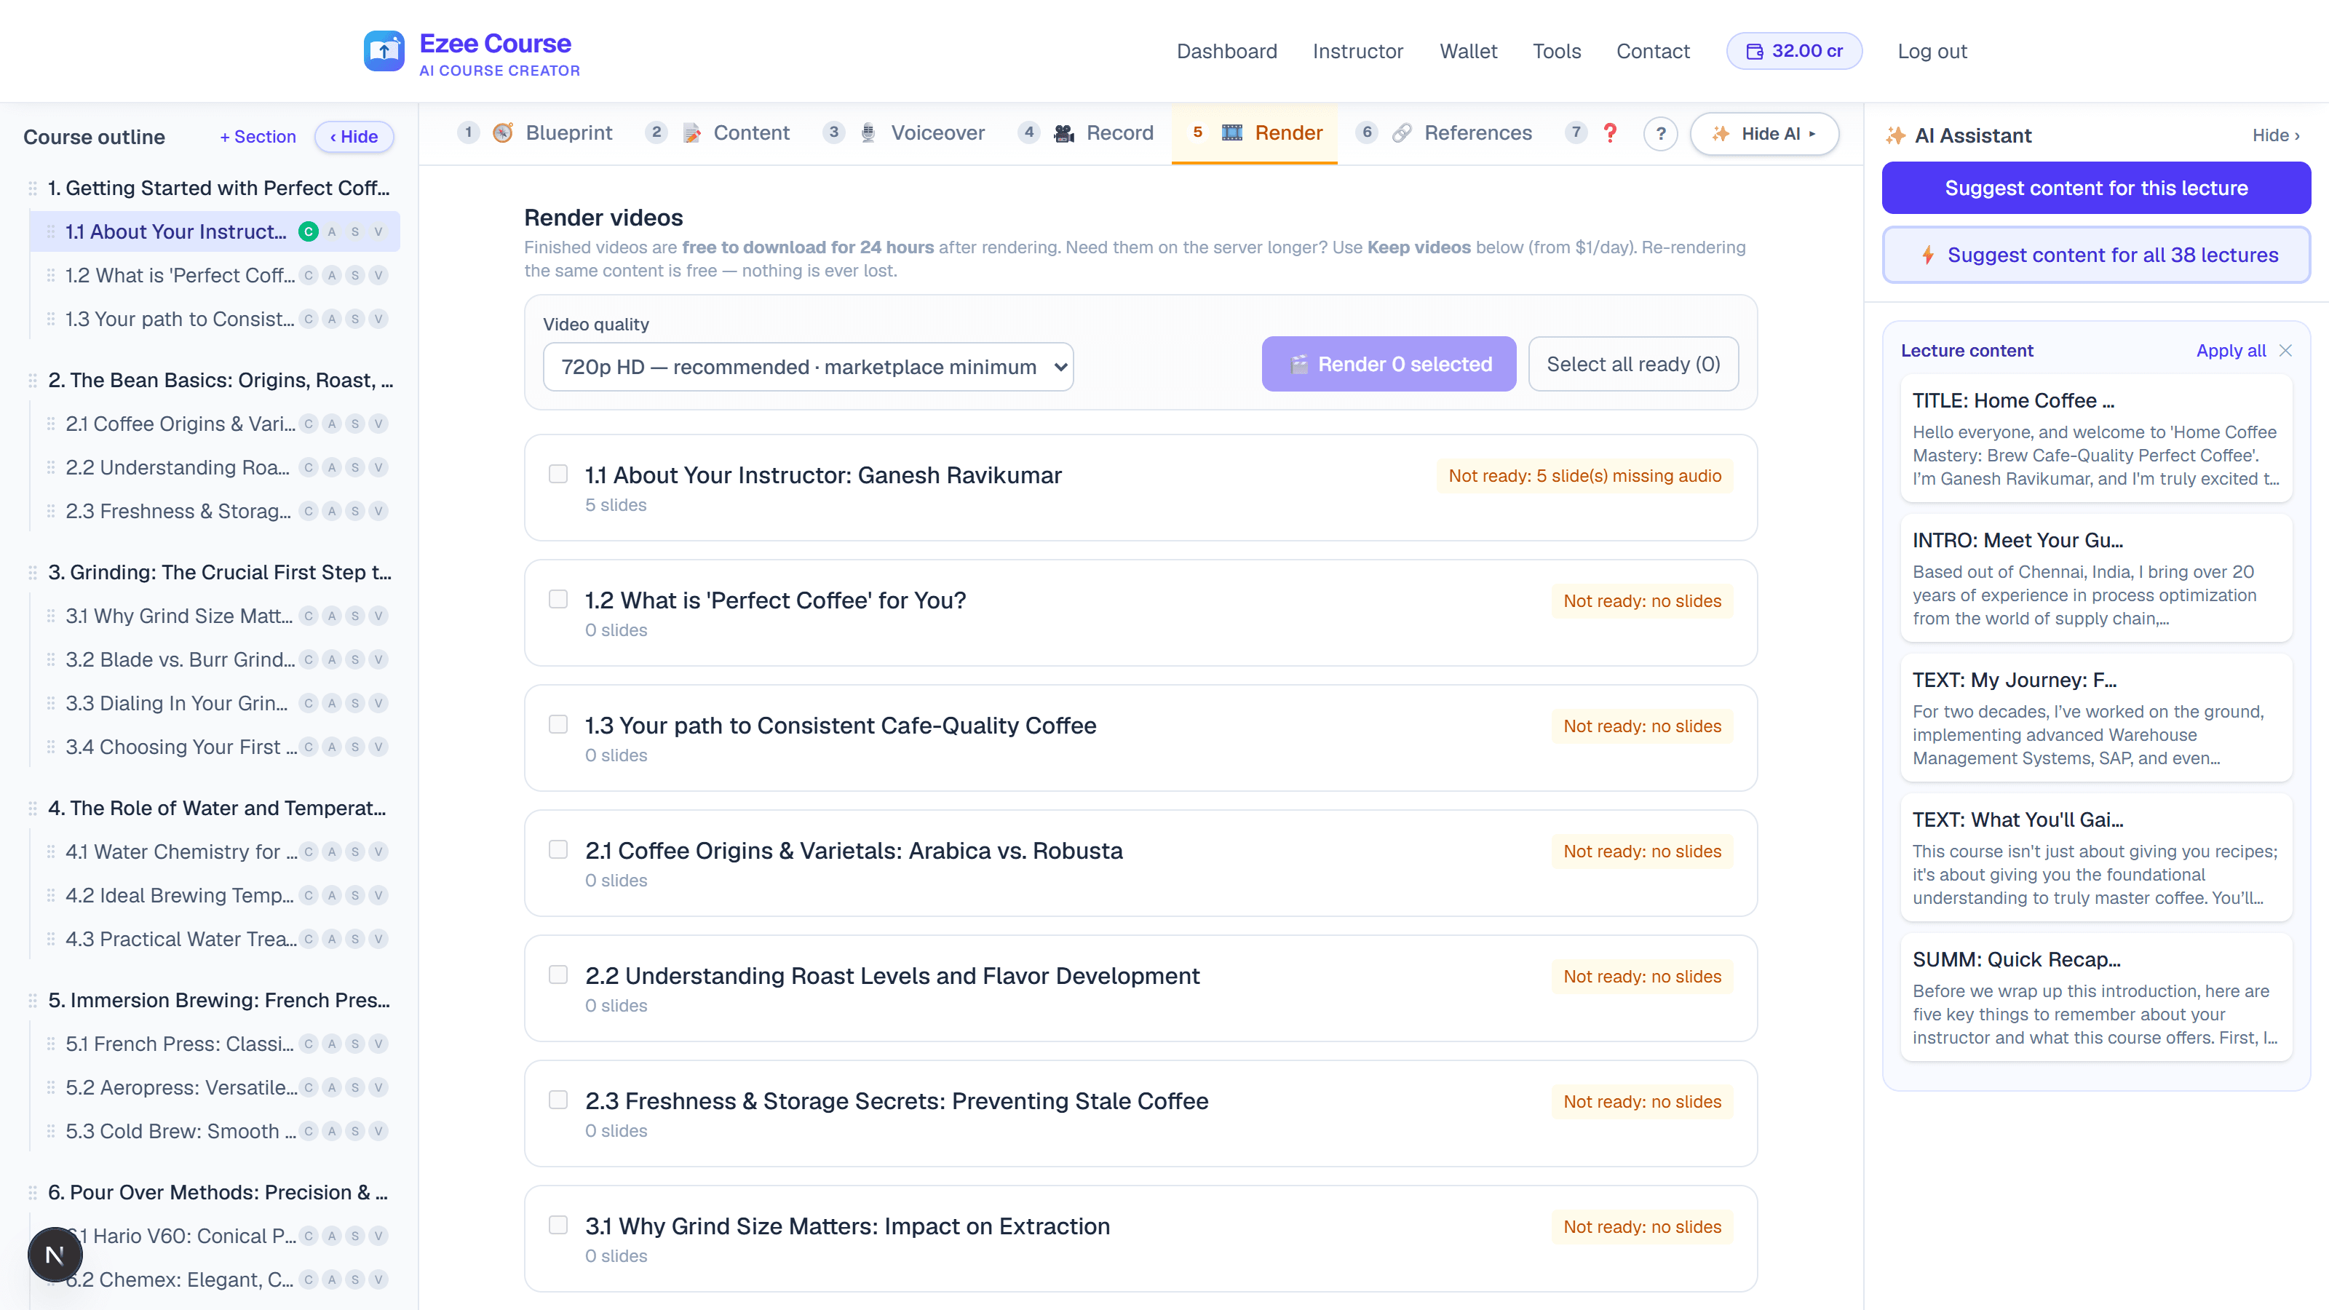The height and width of the screenshot is (1310, 2329).
Task: Click the V status badge for lecture 2.1
Action: click(378, 423)
